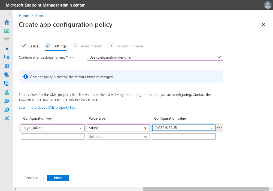Select the Settings step tab
This screenshot has width=273, height=191.
click(56, 46)
